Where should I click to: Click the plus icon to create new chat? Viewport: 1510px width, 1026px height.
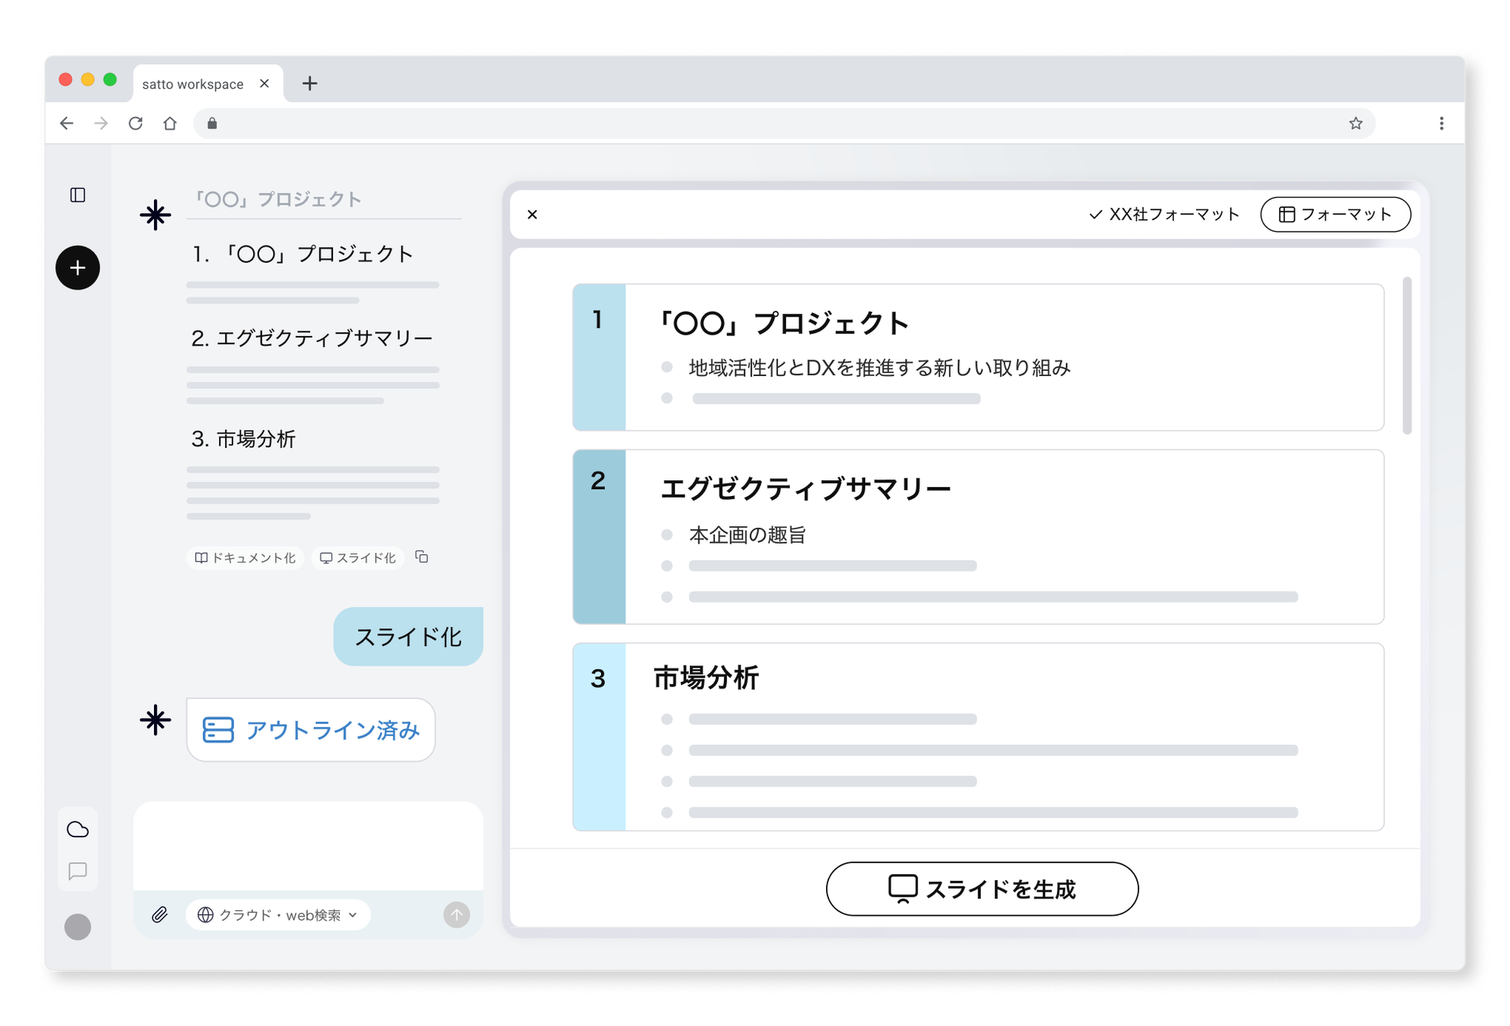(x=78, y=267)
